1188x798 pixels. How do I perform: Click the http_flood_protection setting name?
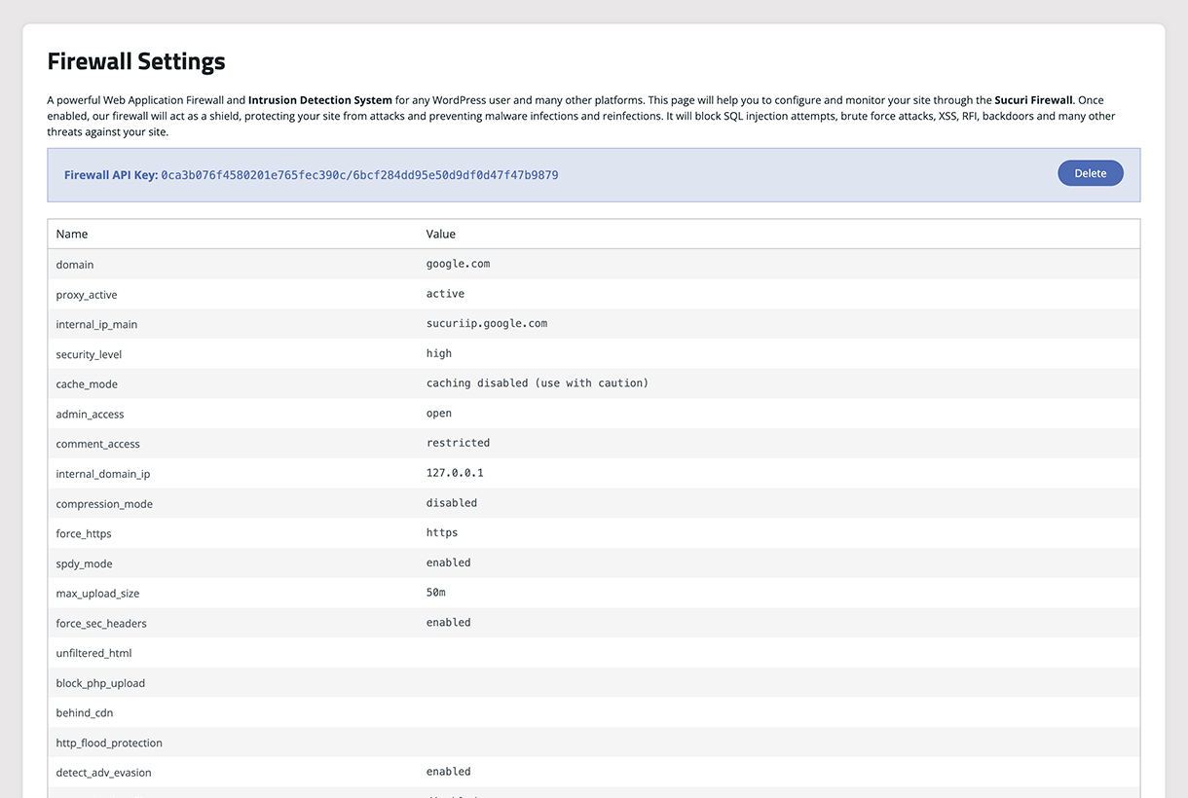pyautogui.click(x=109, y=744)
